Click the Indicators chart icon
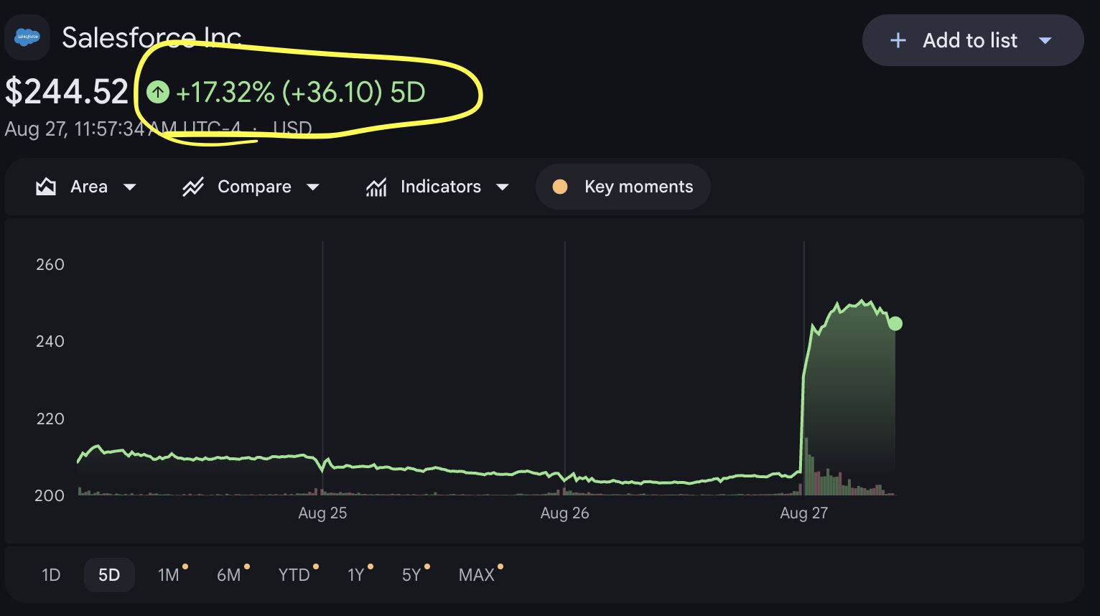 [x=376, y=187]
